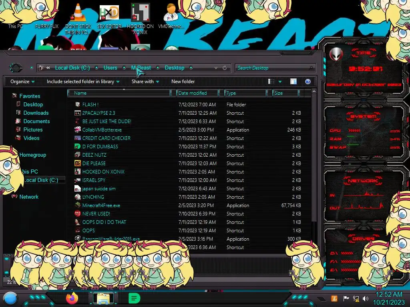Open the This PC desktop icon
Image resolution: width=410 pixels, height=307 pixels.
[x=16, y=26]
